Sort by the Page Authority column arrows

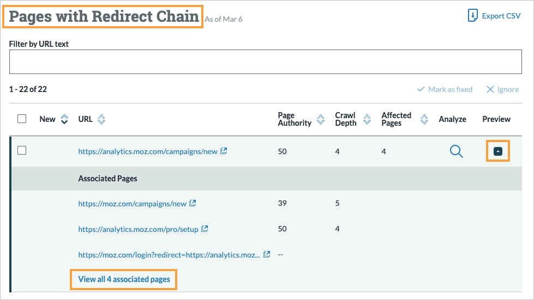(321, 119)
